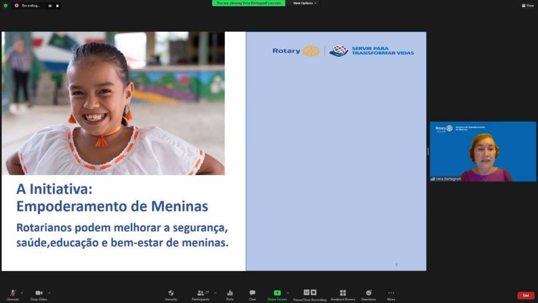The image size is (538, 303).
Task: Toggle Pause/Stop Recording in bottom toolbar
Action: (x=309, y=294)
